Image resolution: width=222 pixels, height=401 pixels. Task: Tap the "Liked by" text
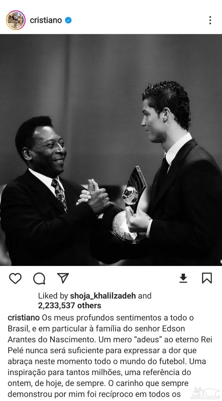click(x=53, y=295)
